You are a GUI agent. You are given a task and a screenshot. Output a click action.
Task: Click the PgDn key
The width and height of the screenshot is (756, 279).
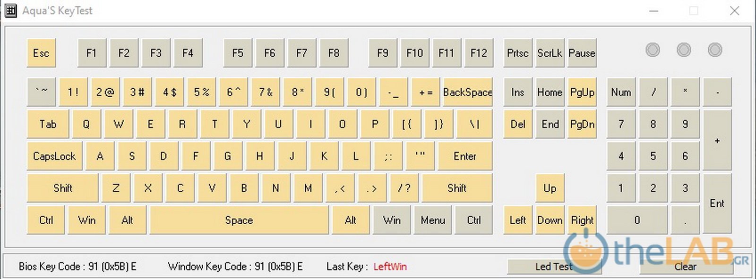click(582, 124)
